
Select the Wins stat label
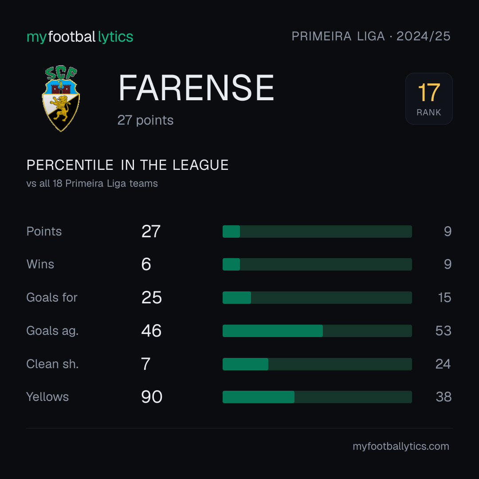tap(40, 264)
